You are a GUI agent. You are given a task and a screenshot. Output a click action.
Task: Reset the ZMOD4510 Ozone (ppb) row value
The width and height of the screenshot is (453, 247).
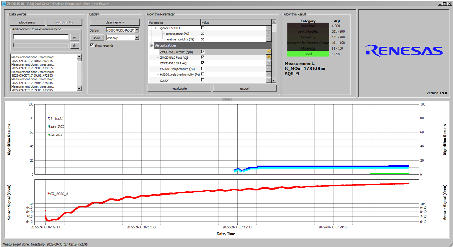coord(268,51)
